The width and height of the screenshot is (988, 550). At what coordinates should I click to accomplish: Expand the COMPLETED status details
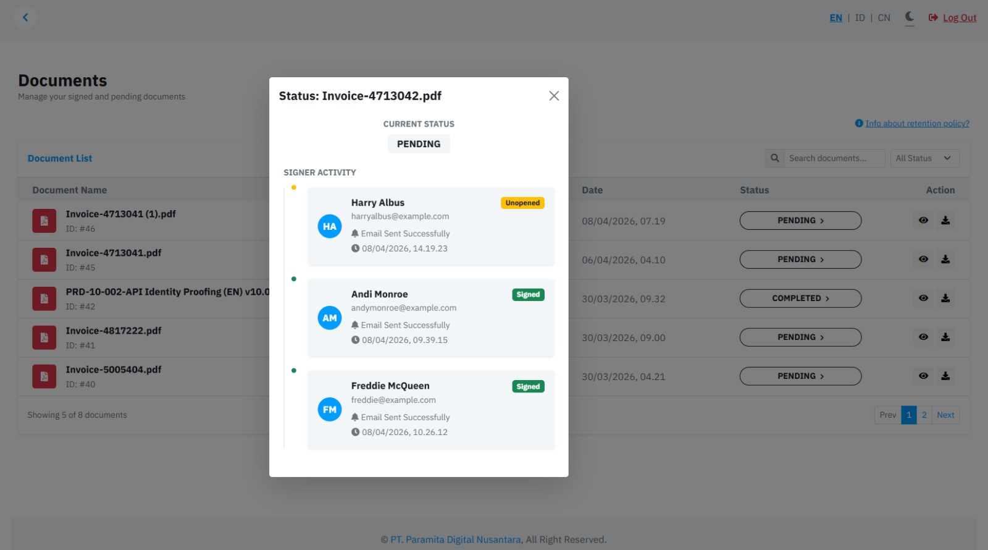click(x=800, y=298)
